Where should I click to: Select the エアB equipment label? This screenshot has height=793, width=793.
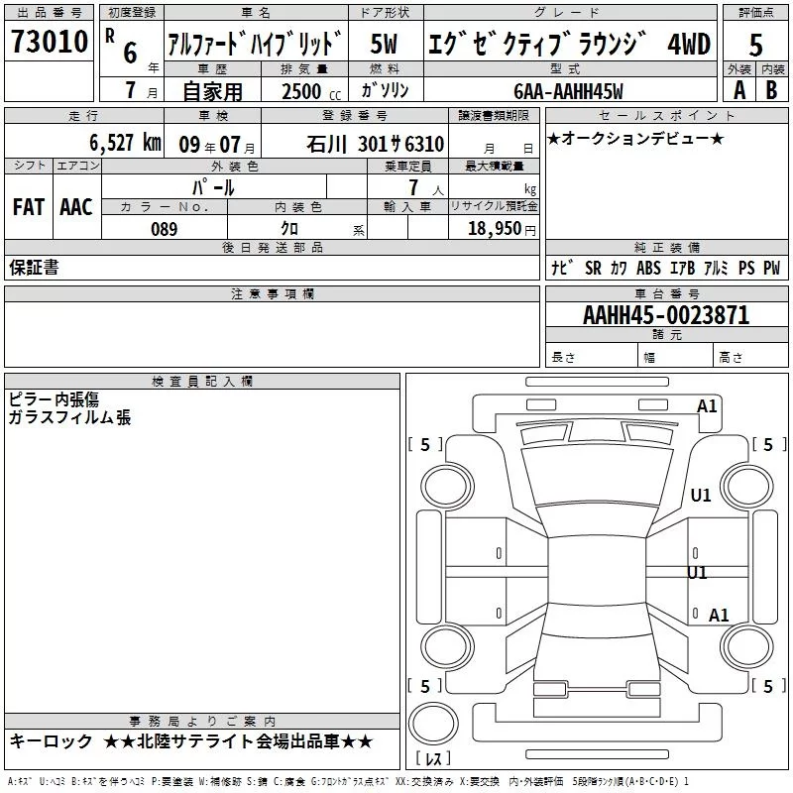682,268
